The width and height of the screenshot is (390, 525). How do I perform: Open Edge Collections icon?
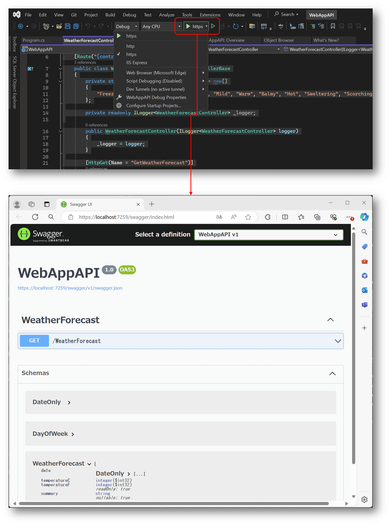tap(317, 217)
